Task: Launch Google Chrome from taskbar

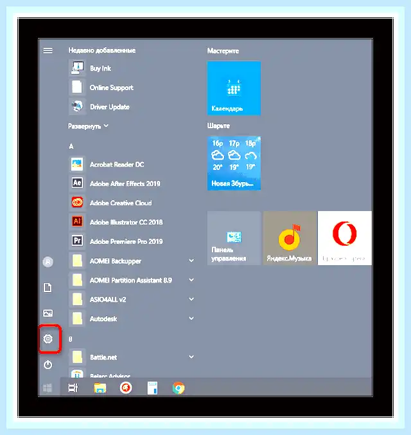Action: (x=179, y=388)
